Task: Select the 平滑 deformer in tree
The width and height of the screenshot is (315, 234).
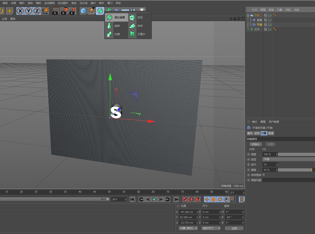Action: 259,25
